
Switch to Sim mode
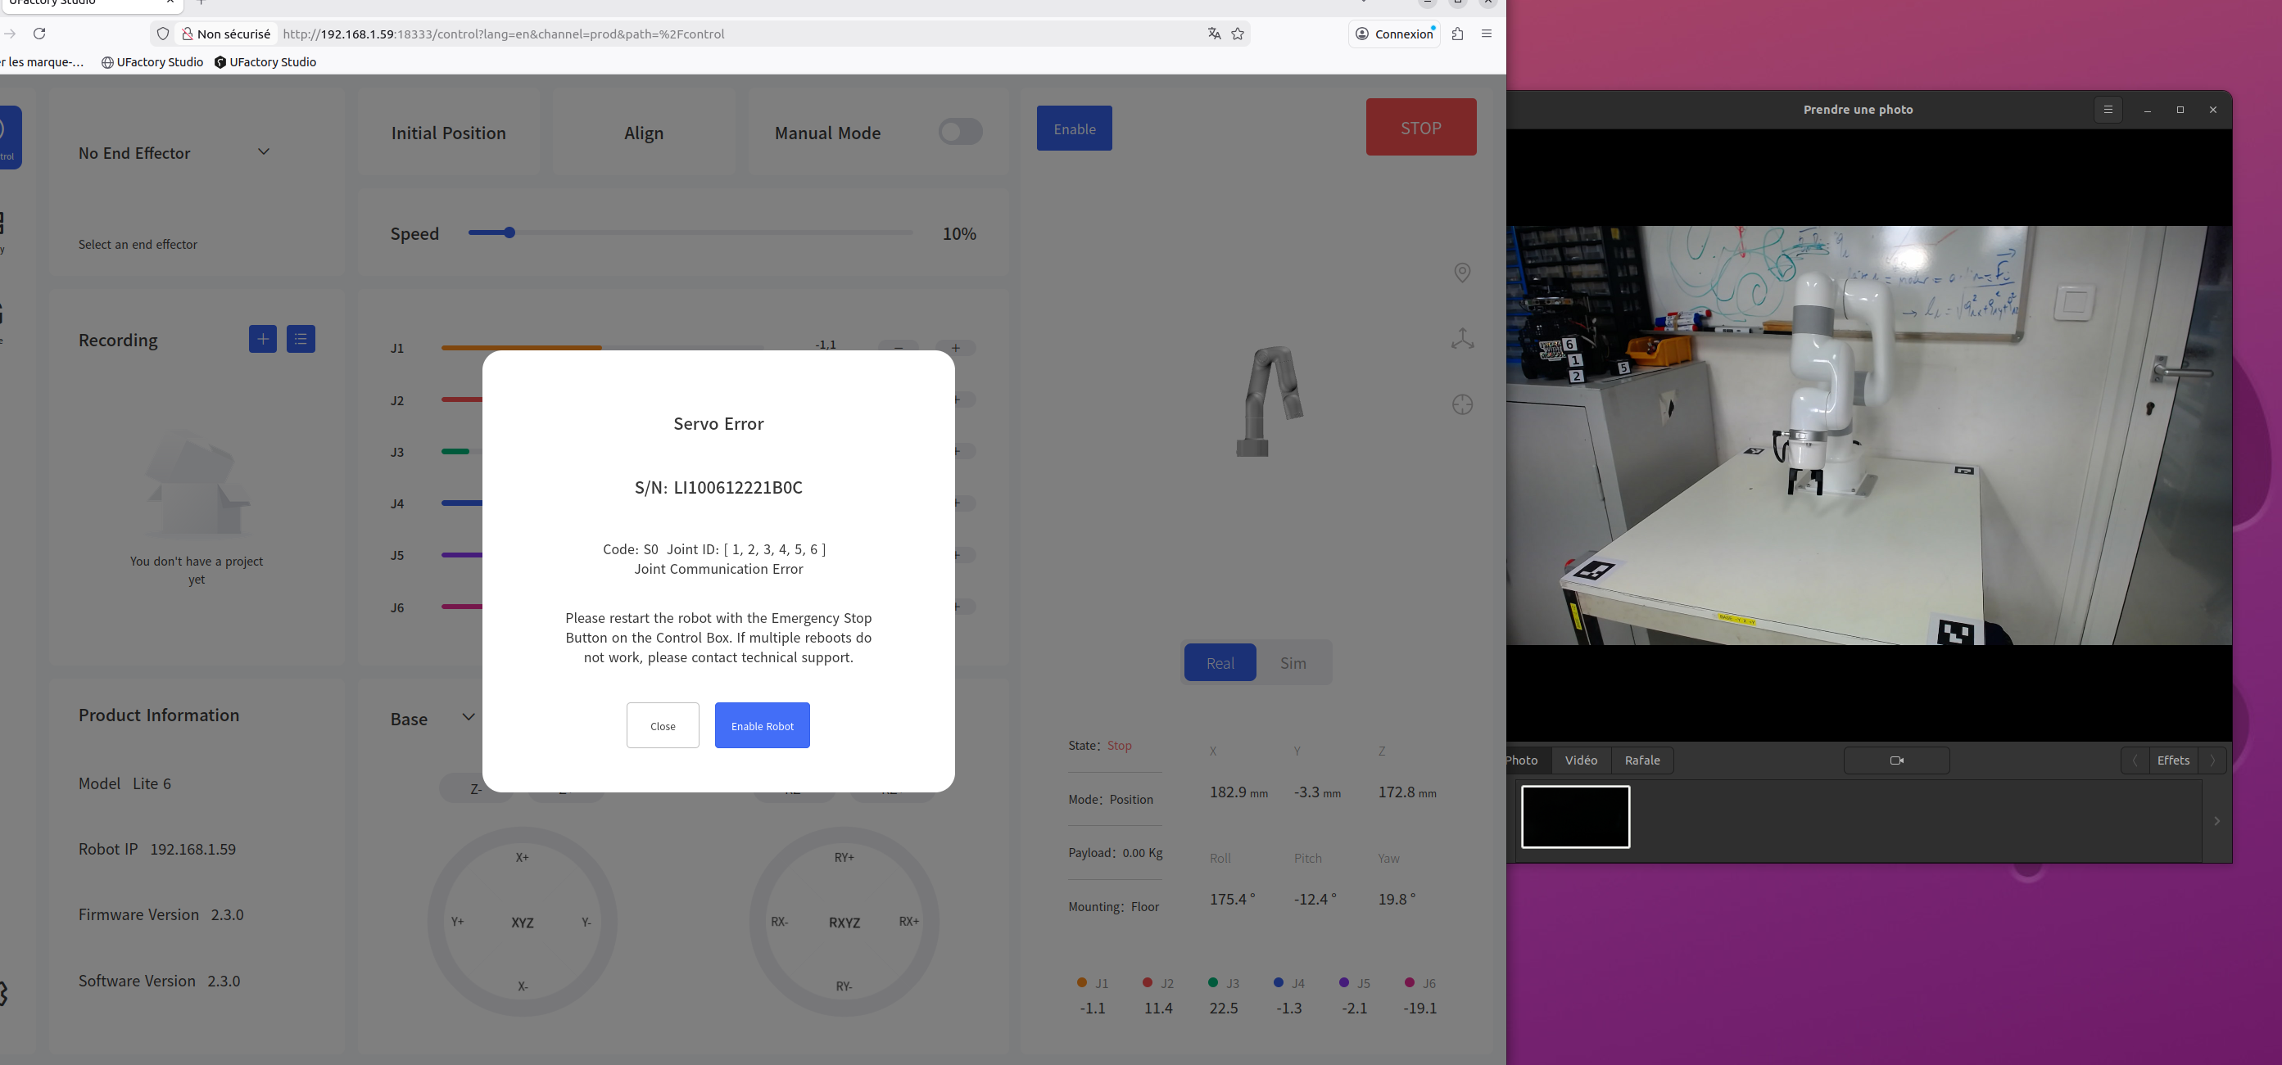1293,663
